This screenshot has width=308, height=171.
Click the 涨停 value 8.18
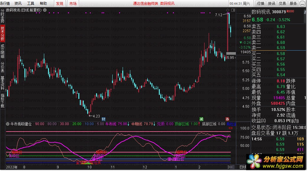pyautogui.click(x=281, y=81)
